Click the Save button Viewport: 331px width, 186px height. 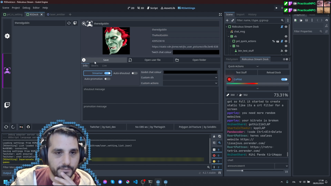pos(104,60)
